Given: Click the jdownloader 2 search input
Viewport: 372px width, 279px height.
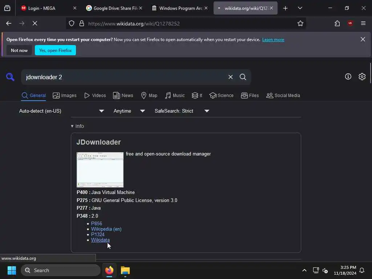Looking at the screenshot, I should point(126,77).
